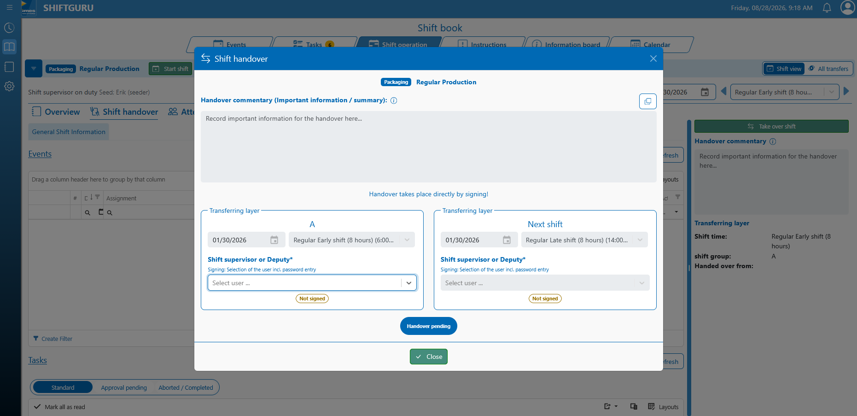
Task: Open settings gear in left sidebar
Action: pos(9,86)
